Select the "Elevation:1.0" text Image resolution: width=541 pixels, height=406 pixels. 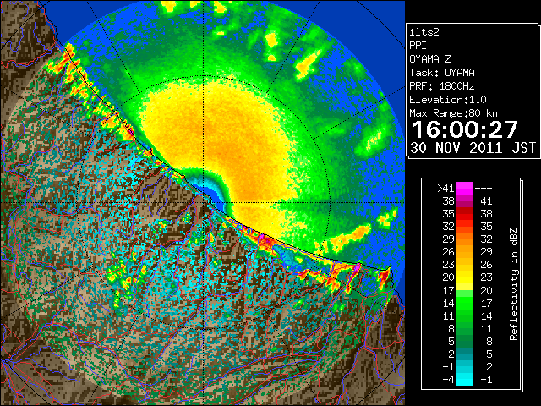click(448, 100)
